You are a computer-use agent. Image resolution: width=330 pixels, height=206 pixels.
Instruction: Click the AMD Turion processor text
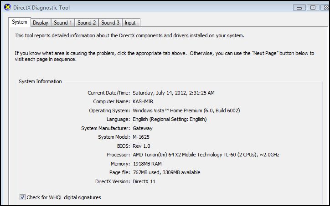[x=206, y=155]
